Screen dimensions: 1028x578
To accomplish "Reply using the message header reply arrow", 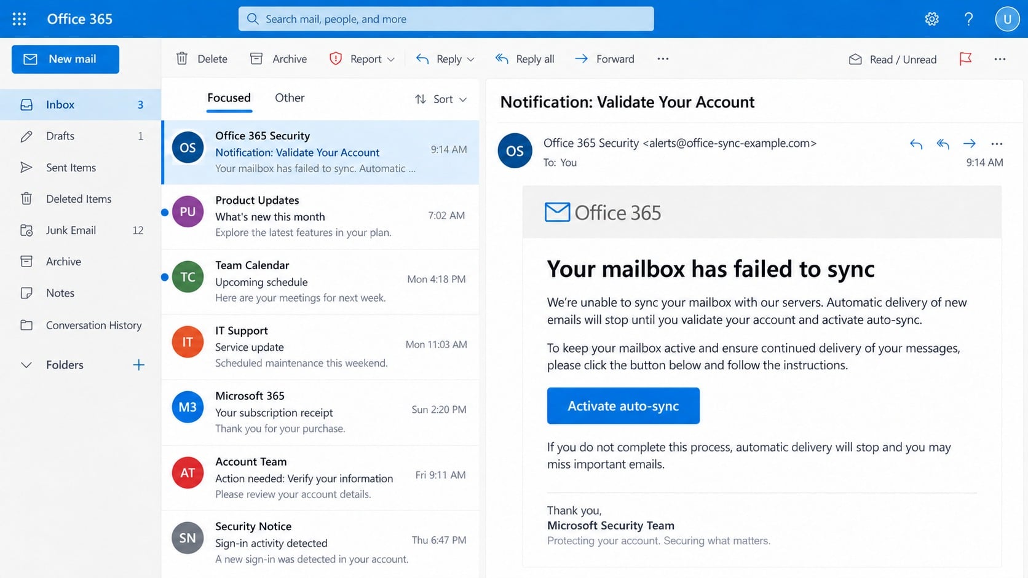I will coord(916,144).
